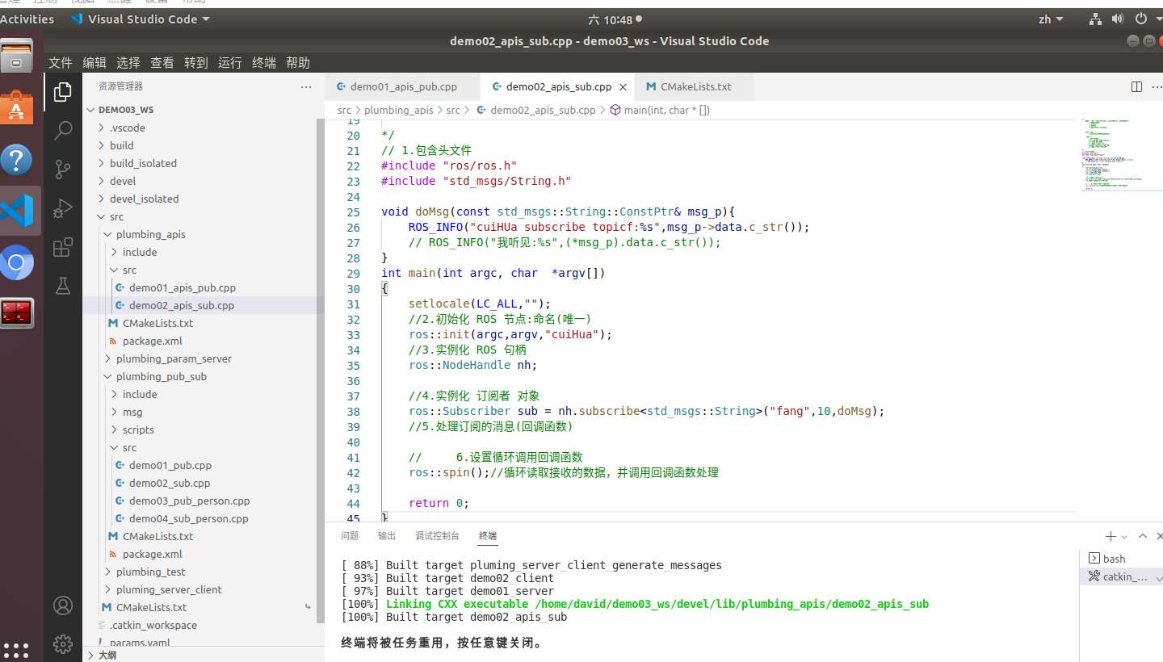This screenshot has height=662, width=1163.
Task: Select the Explorer view icon
Action: 63,91
